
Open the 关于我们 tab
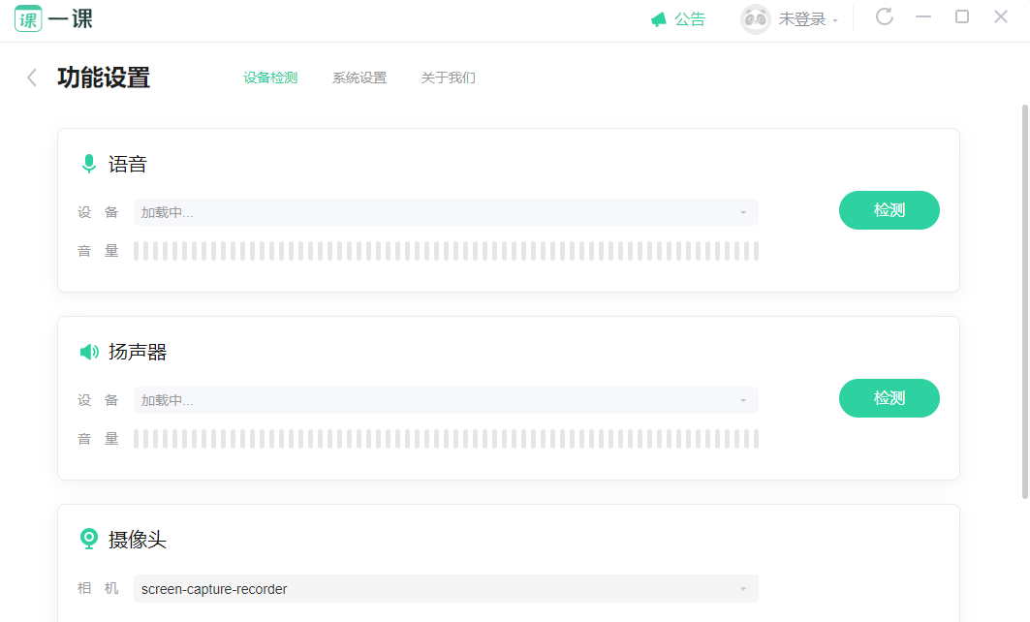point(448,78)
